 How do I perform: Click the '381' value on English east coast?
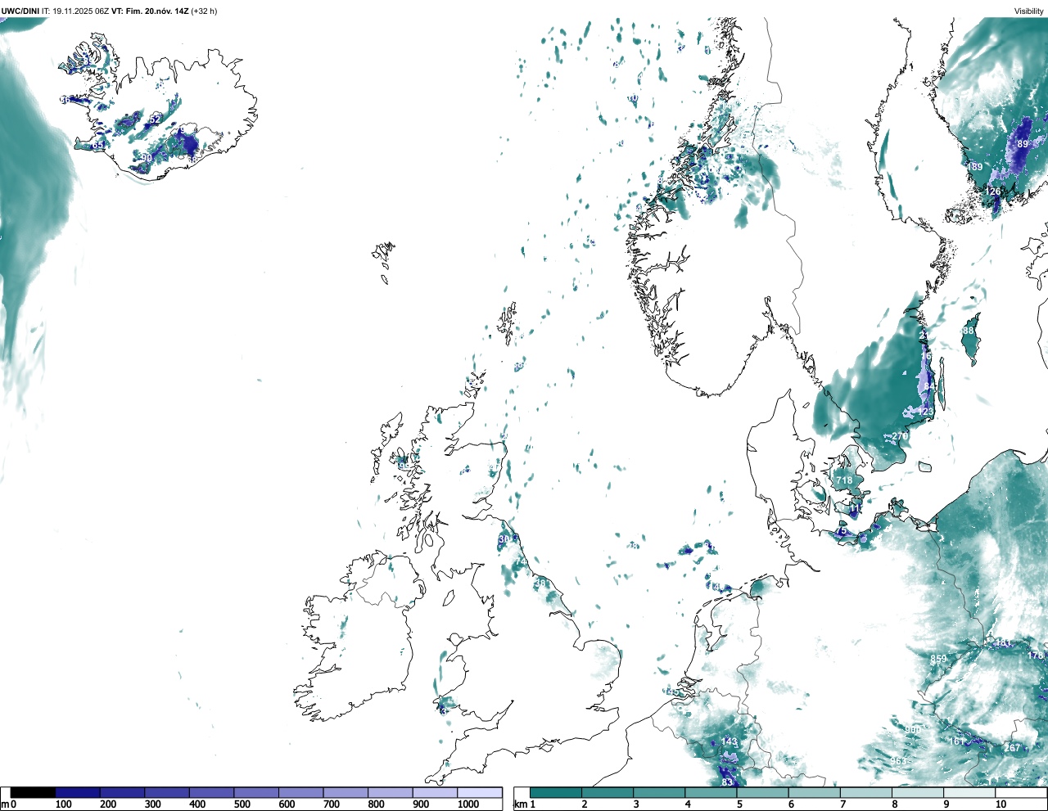[x=542, y=583]
